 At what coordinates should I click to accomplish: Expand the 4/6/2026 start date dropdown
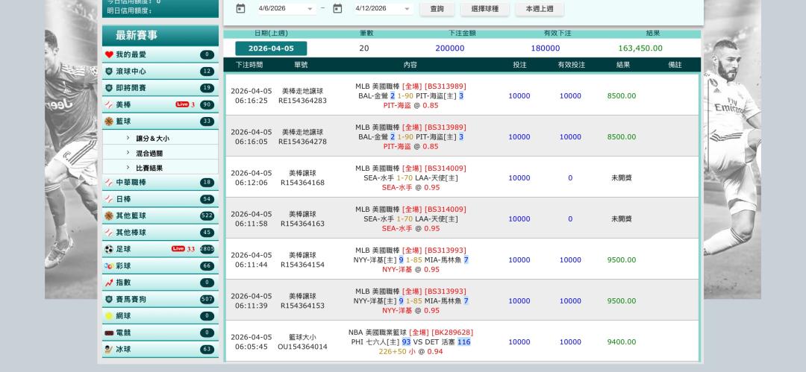[310, 9]
